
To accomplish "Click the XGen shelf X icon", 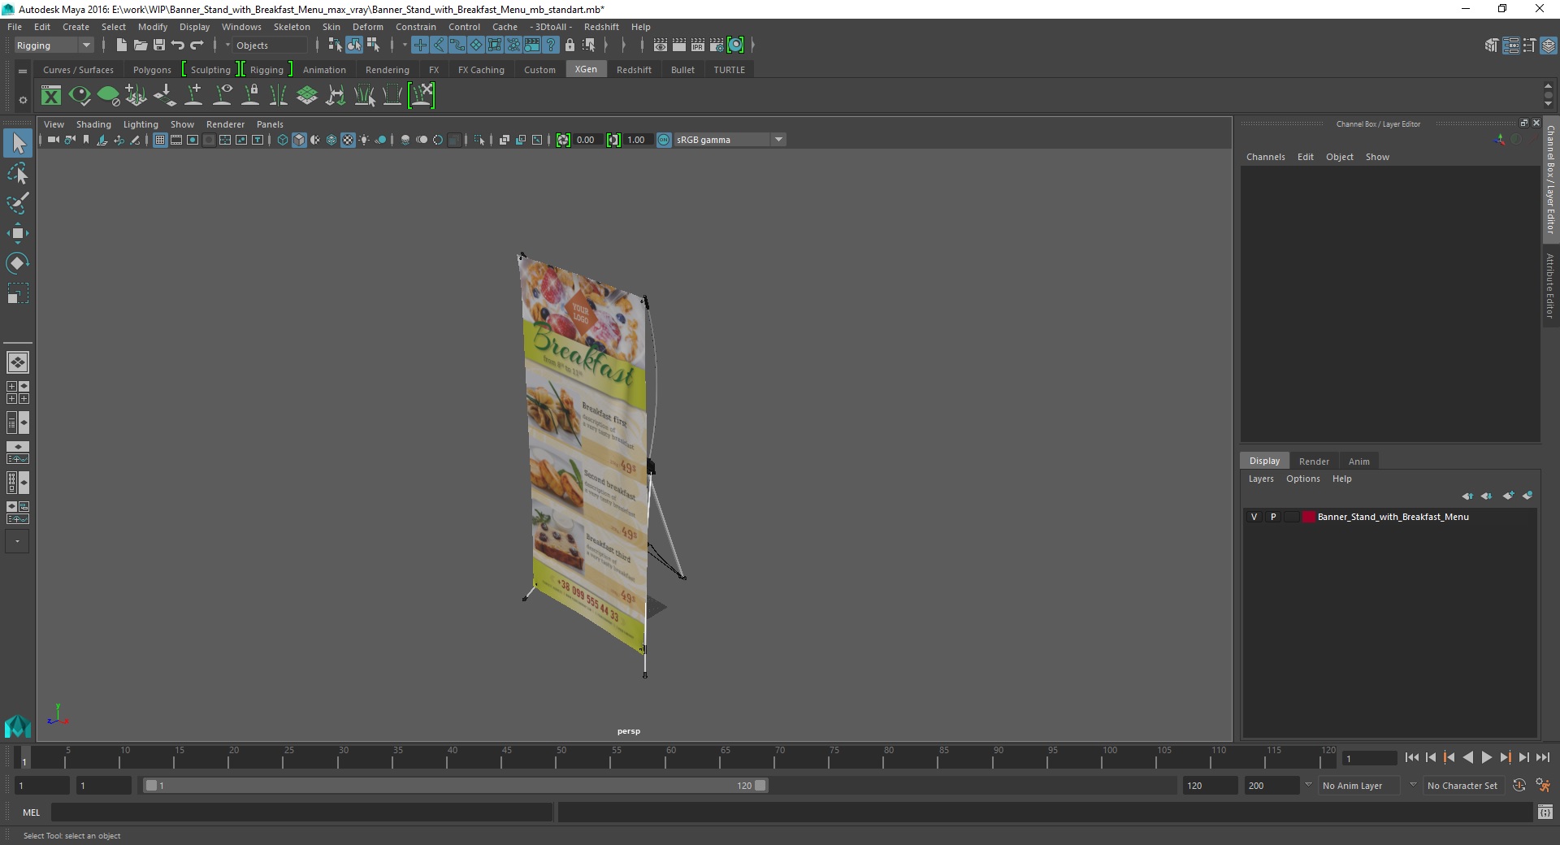I will (51, 96).
